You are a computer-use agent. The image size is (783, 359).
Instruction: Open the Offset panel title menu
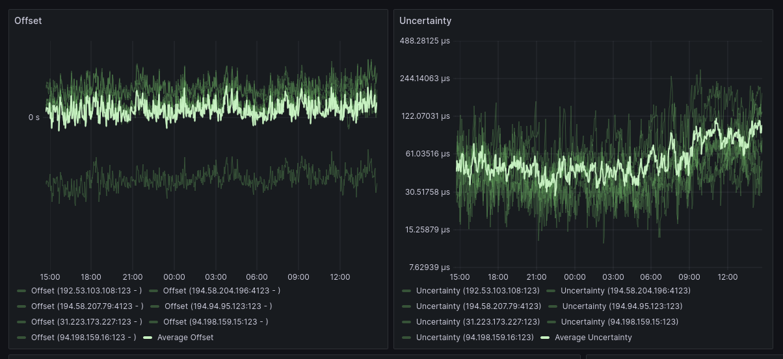[x=28, y=21]
